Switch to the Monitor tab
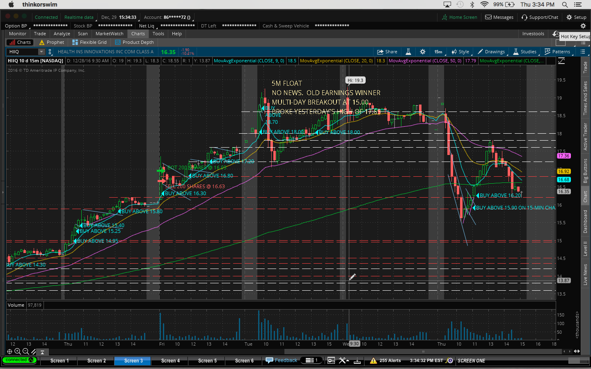The width and height of the screenshot is (591, 369). [x=18, y=34]
